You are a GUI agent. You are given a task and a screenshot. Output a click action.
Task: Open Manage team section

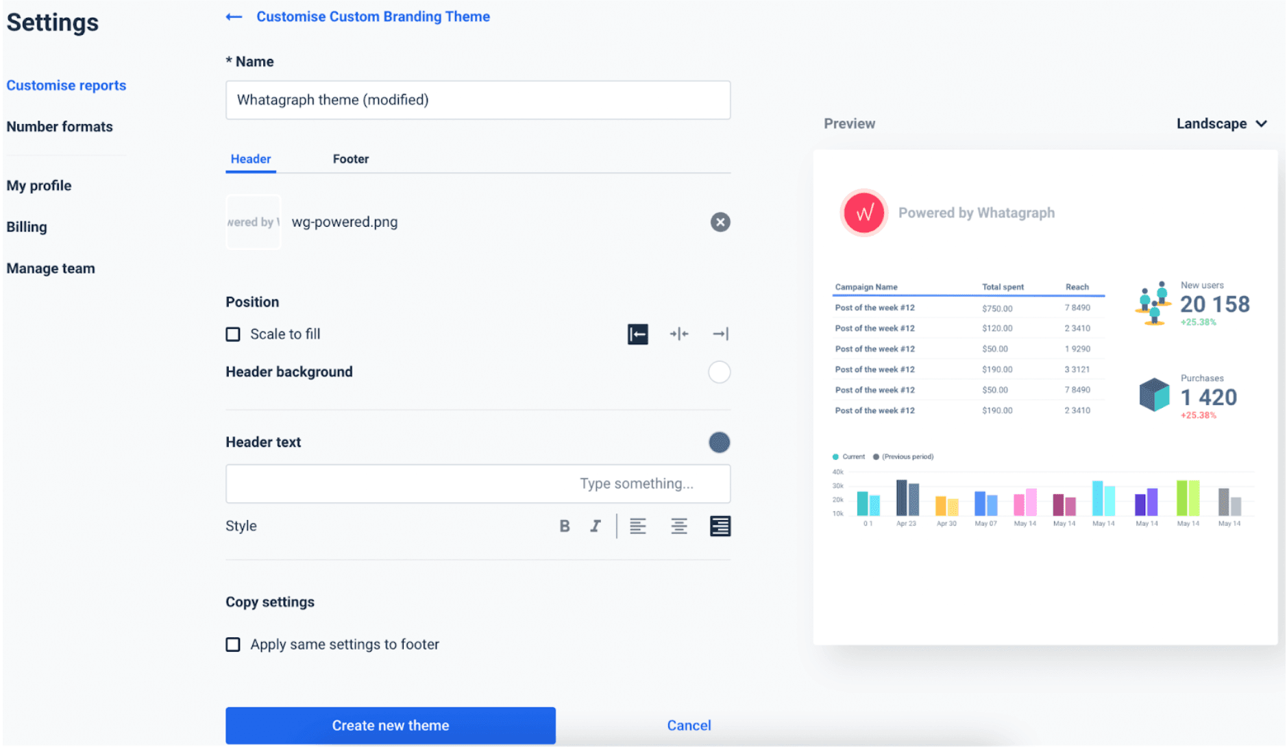pos(51,269)
